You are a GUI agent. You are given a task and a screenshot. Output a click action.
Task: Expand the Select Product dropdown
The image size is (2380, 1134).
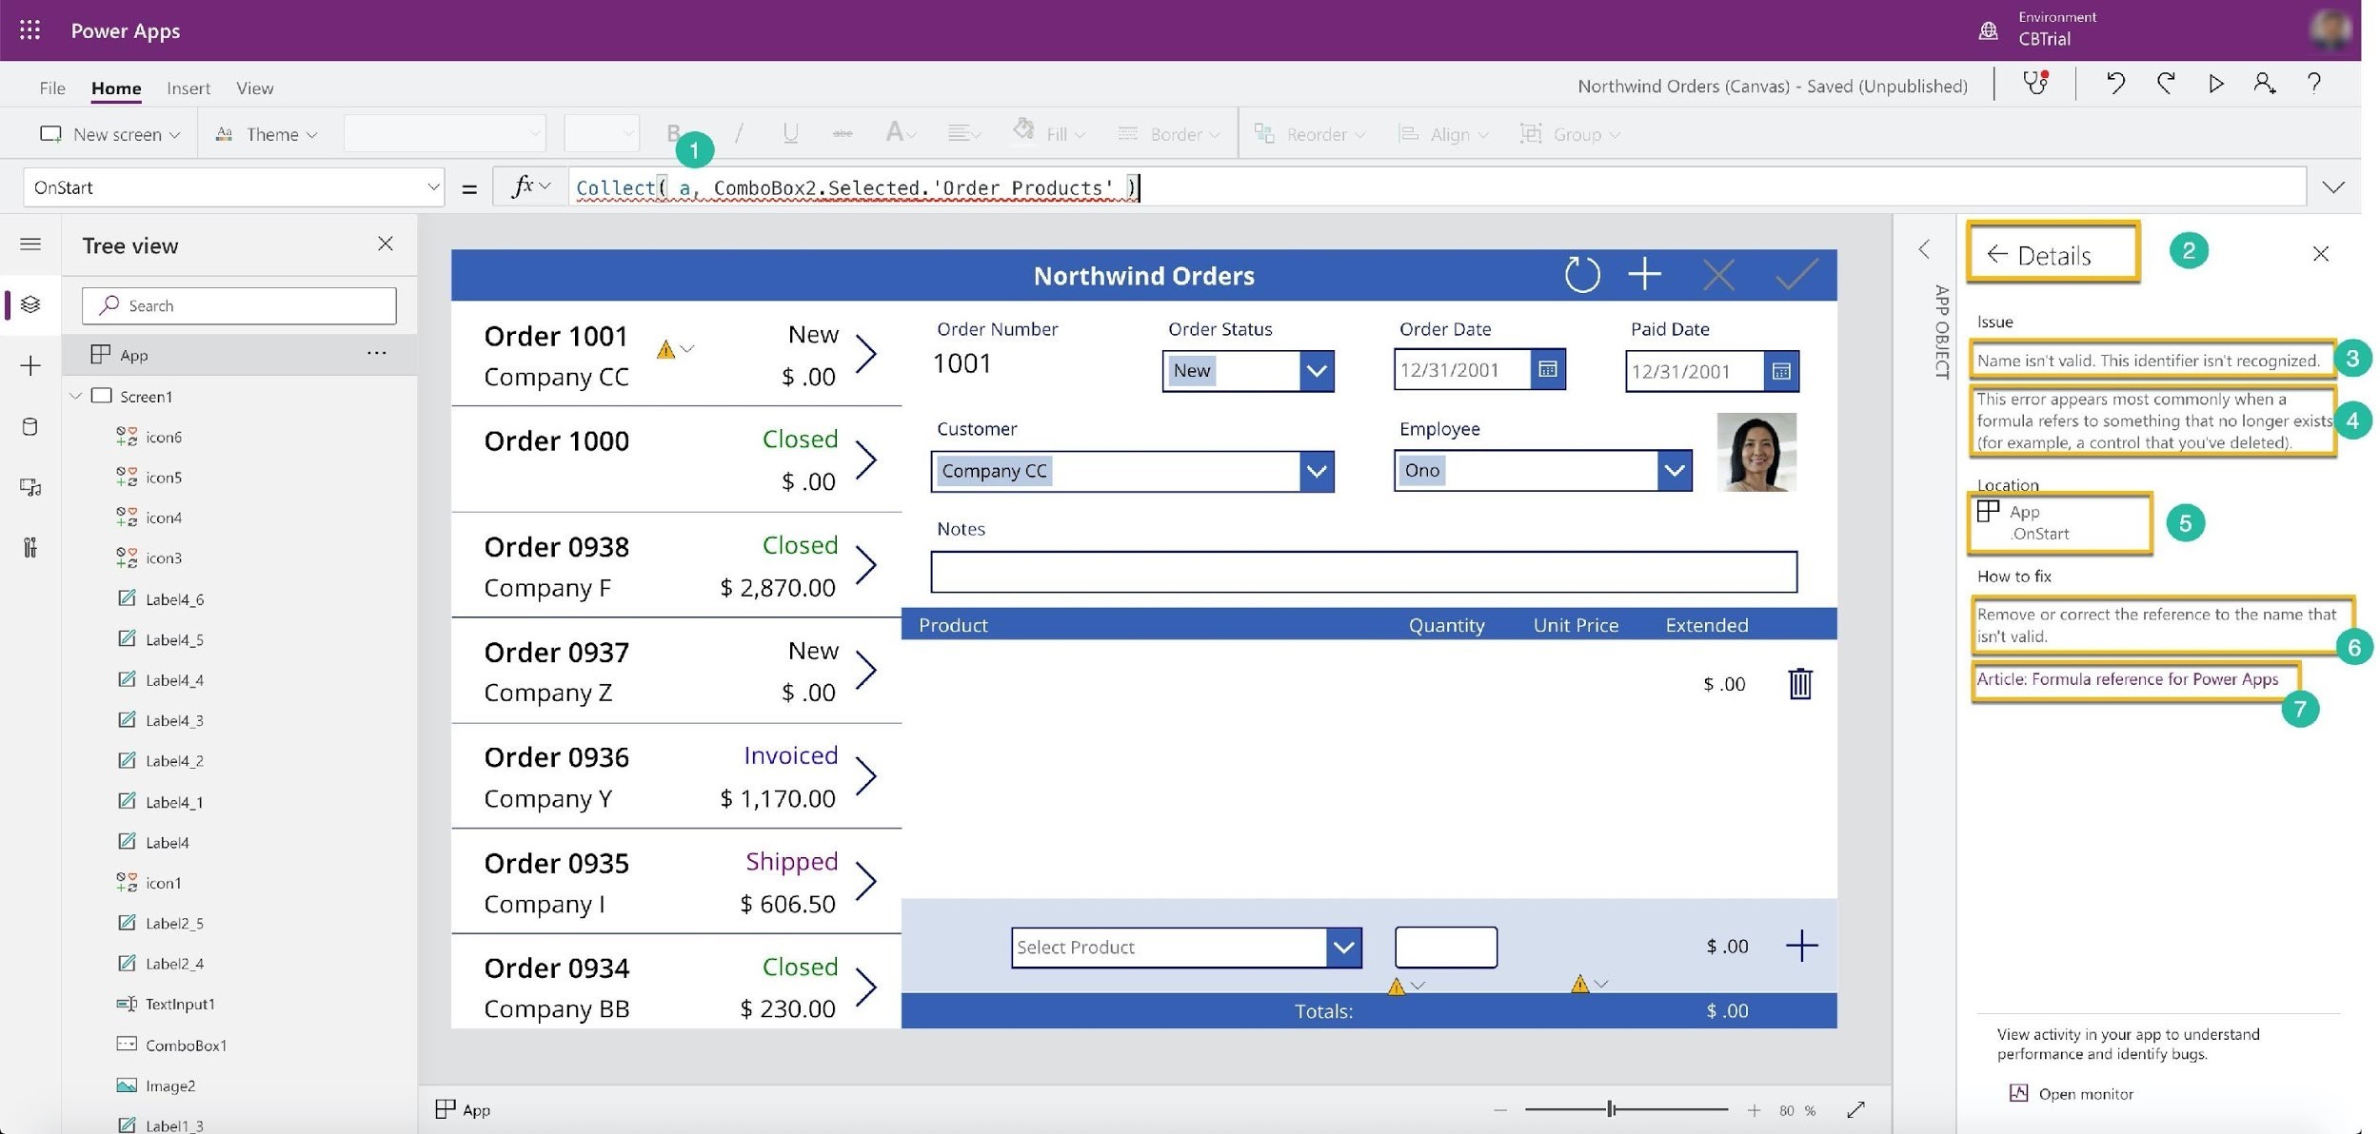pyautogui.click(x=1341, y=946)
